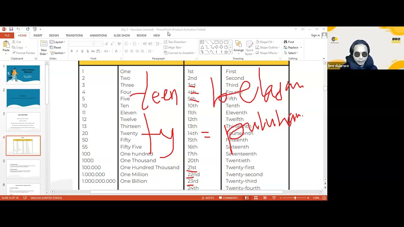Select slide 1 thumbnail
This screenshot has height=227, width=404.
pyautogui.click(x=23, y=74)
